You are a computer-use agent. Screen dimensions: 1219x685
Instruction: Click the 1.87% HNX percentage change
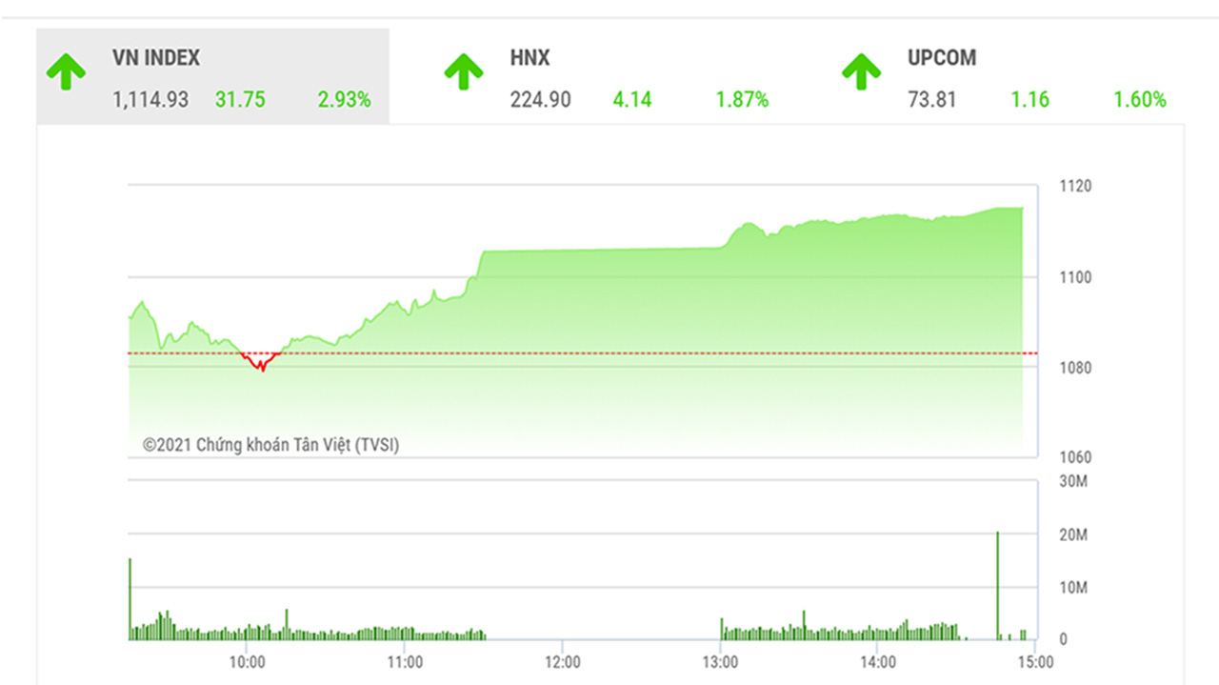pyautogui.click(x=742, y=100)
